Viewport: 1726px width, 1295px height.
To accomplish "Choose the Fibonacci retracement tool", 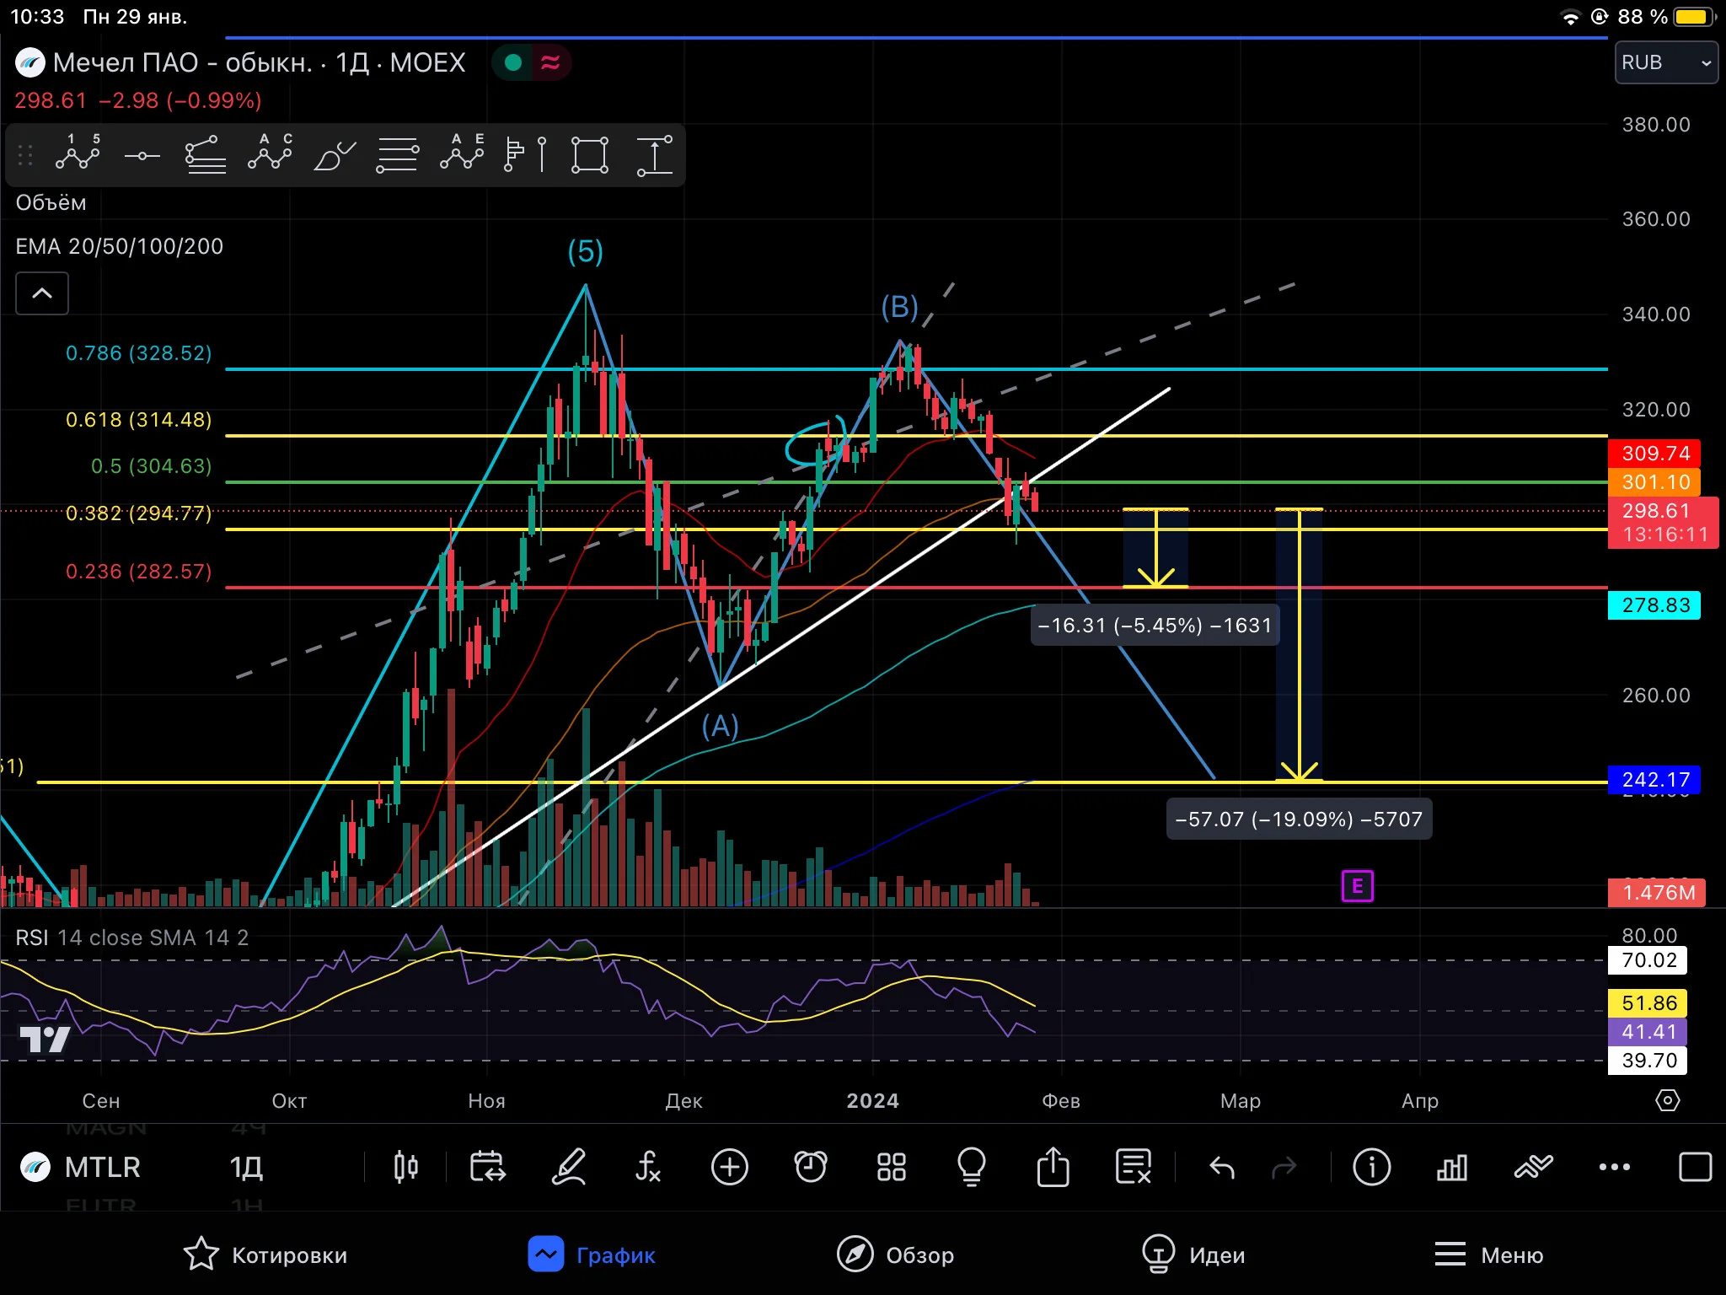I will click(x=205, y=155).
